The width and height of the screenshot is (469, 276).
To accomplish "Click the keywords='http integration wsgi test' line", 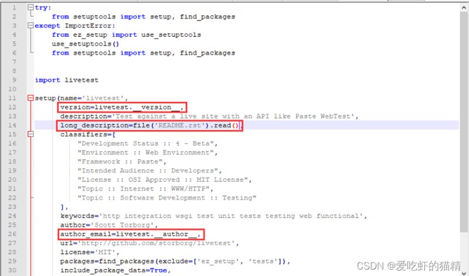I will point(213,216).
